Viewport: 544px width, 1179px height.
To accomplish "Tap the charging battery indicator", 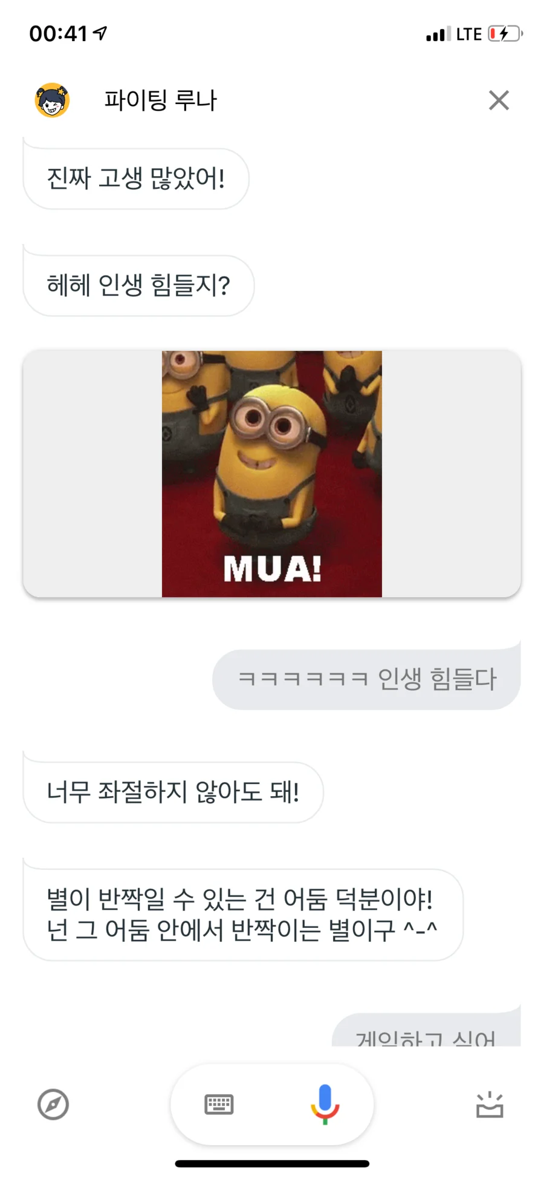I will tap(505, 34).
